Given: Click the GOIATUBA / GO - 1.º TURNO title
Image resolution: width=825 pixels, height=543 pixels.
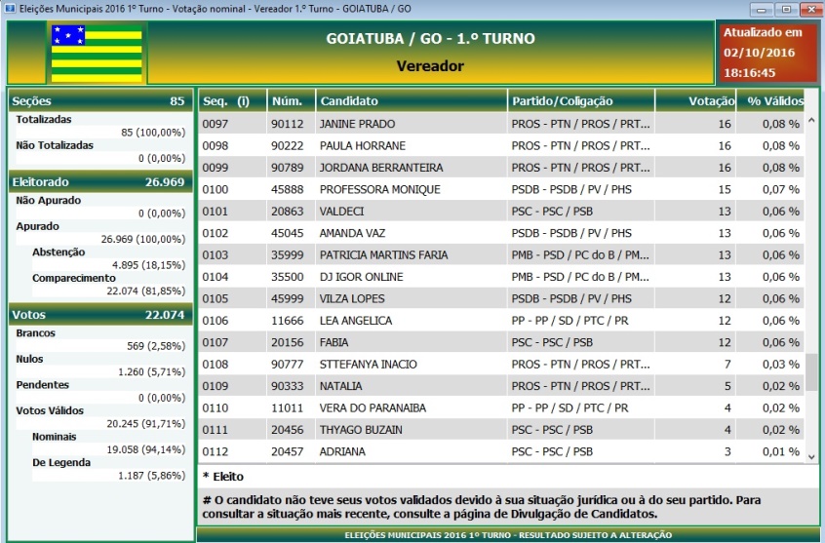Looking at the screenshot, I should tap(430, 38).
